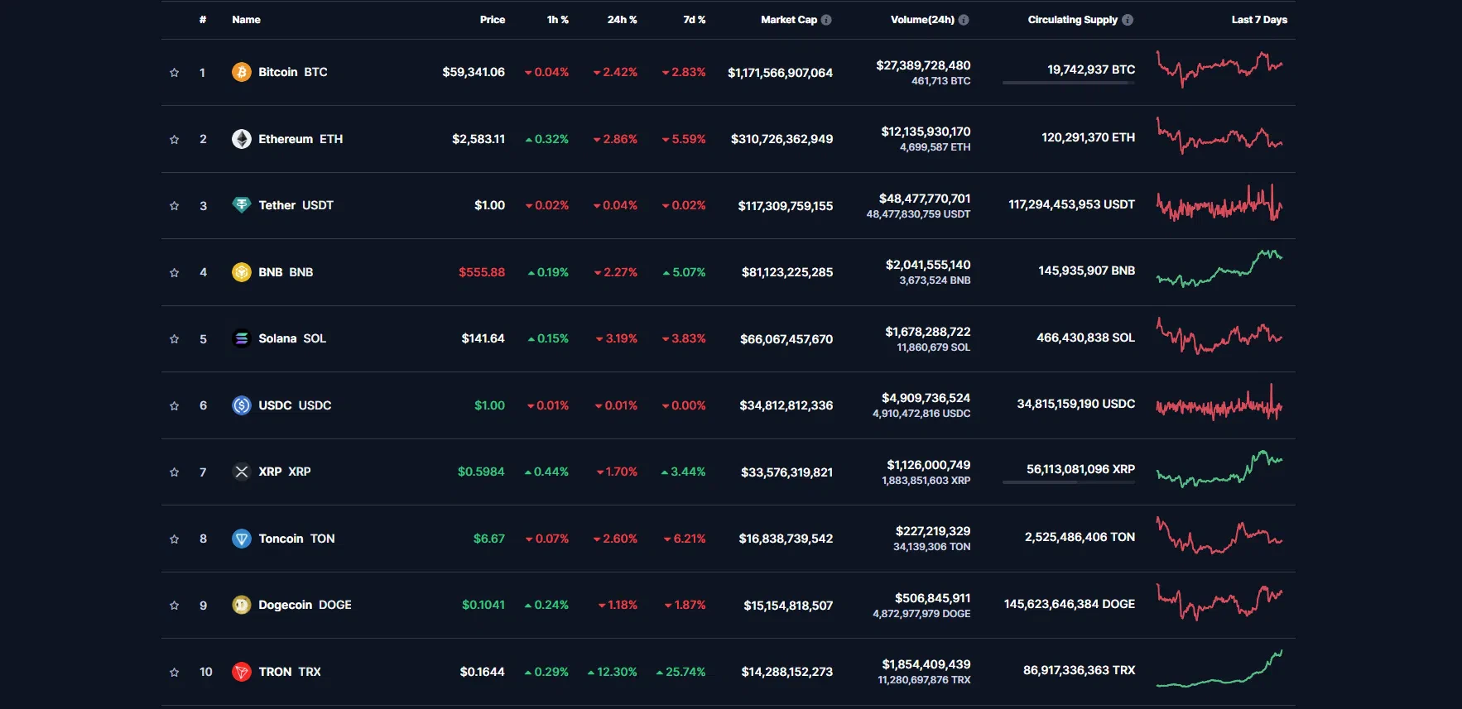Toggle Toncoin watchlist star
Screen dimensions: 1462x709
(174, 539)
